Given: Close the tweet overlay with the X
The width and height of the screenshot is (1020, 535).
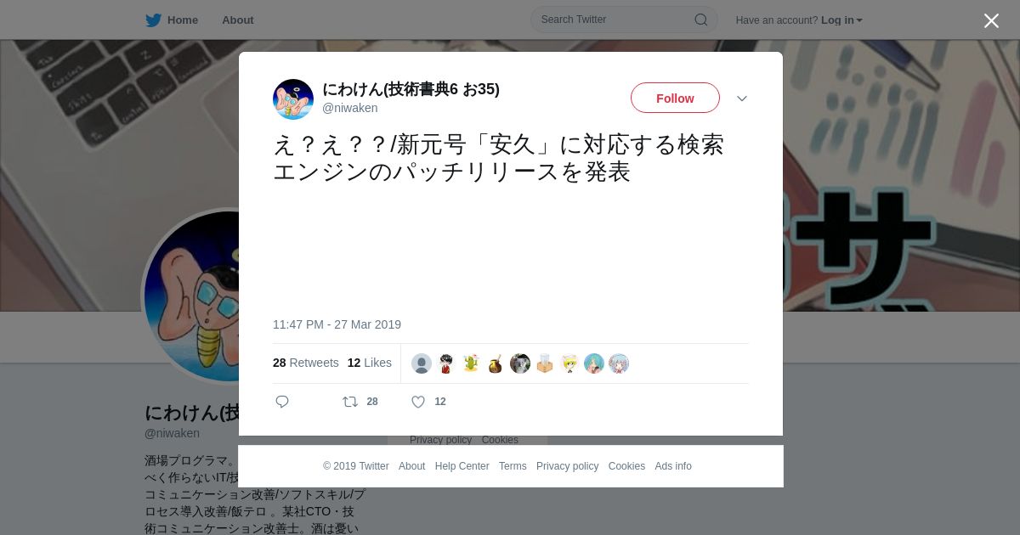Looking at the screenshot, I should tap(991, 20).
